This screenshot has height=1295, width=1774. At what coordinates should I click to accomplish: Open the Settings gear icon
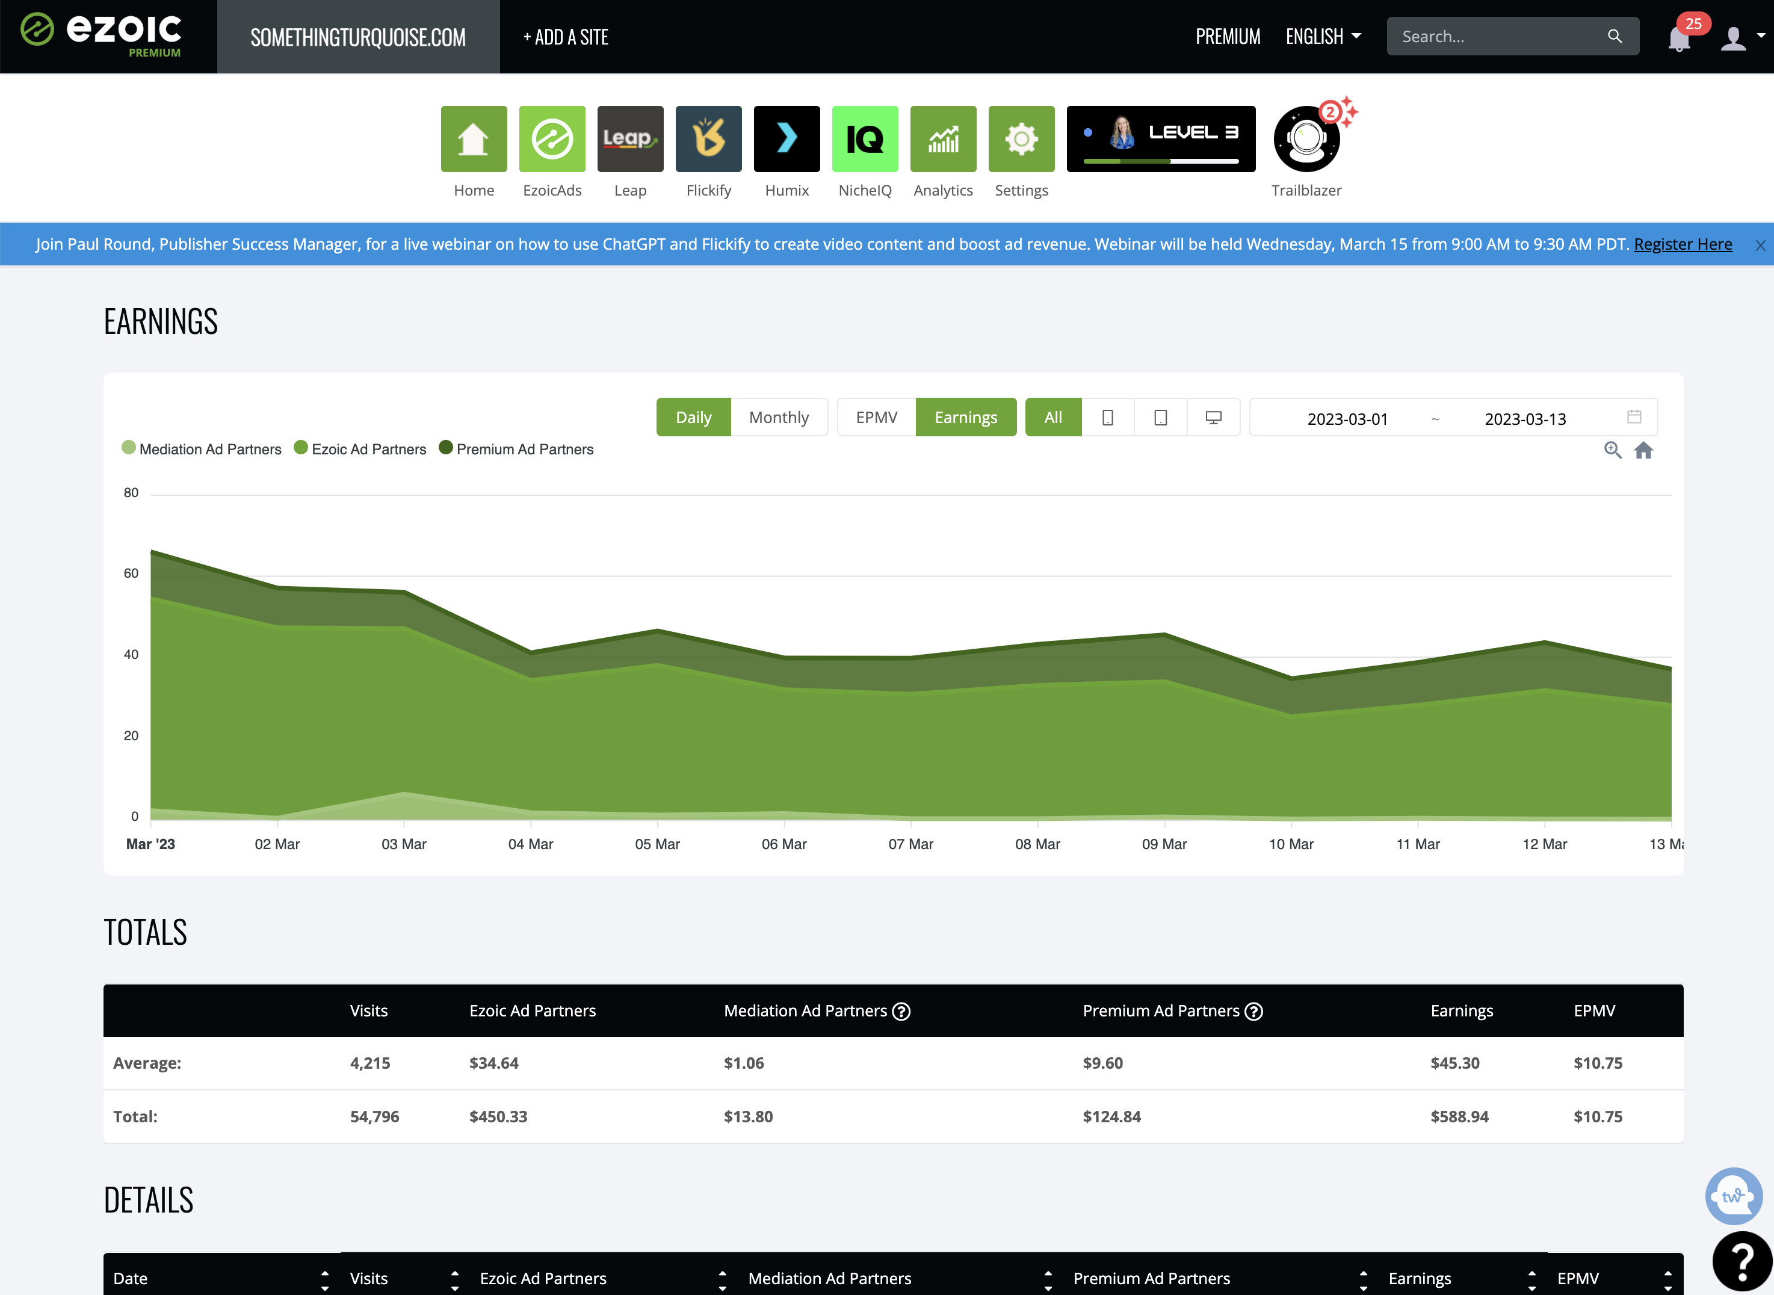[1021, 139]
